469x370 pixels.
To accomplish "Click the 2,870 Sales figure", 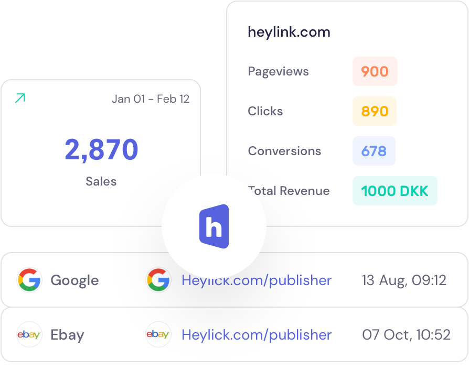I will (x=101, y=149).
